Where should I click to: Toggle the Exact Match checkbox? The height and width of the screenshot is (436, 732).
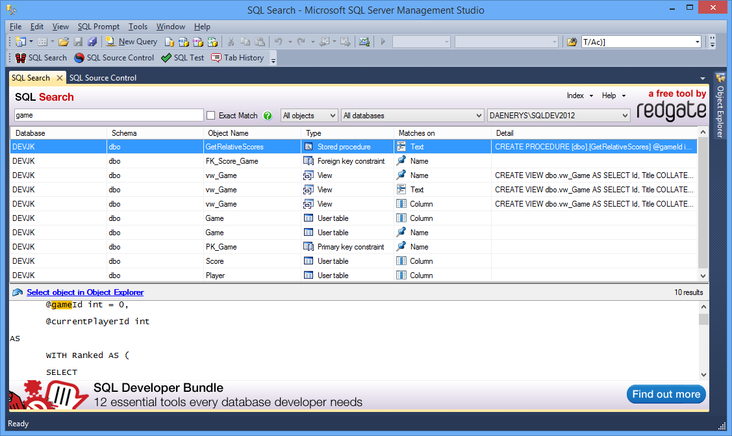211,115
